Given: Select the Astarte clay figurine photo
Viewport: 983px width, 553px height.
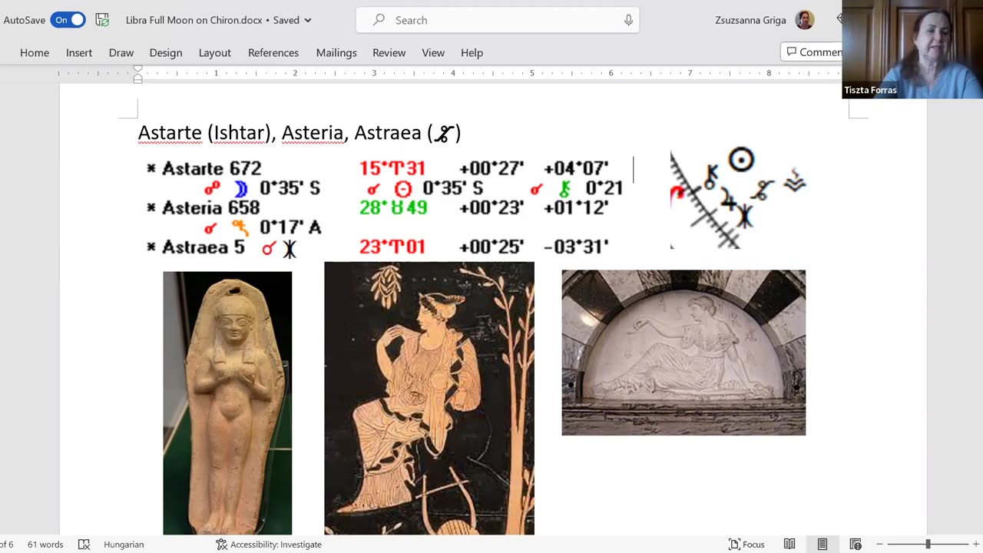Looking at the screenshot, I should pyautogui.click(x=227, y=402).
